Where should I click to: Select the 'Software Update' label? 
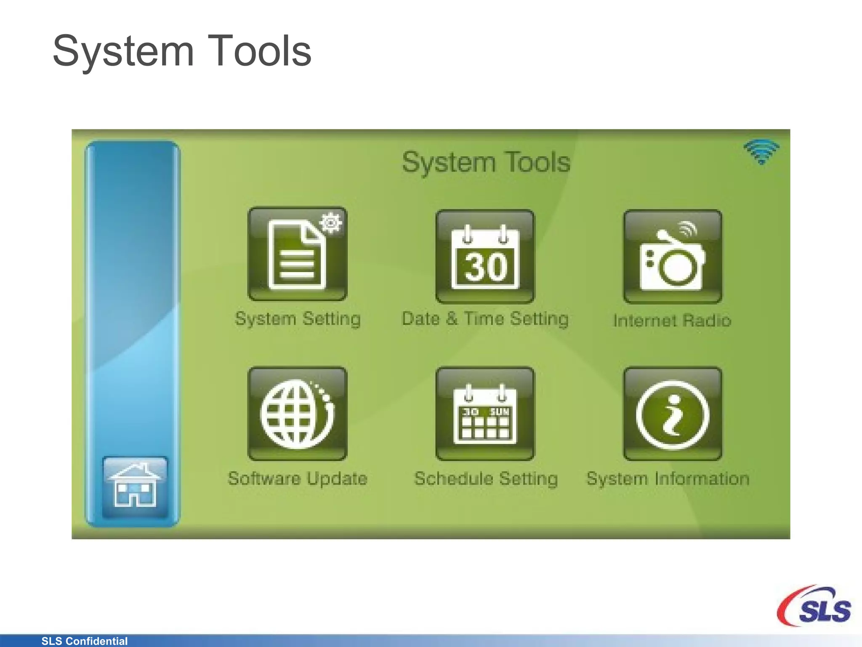(x=298, y=479)
